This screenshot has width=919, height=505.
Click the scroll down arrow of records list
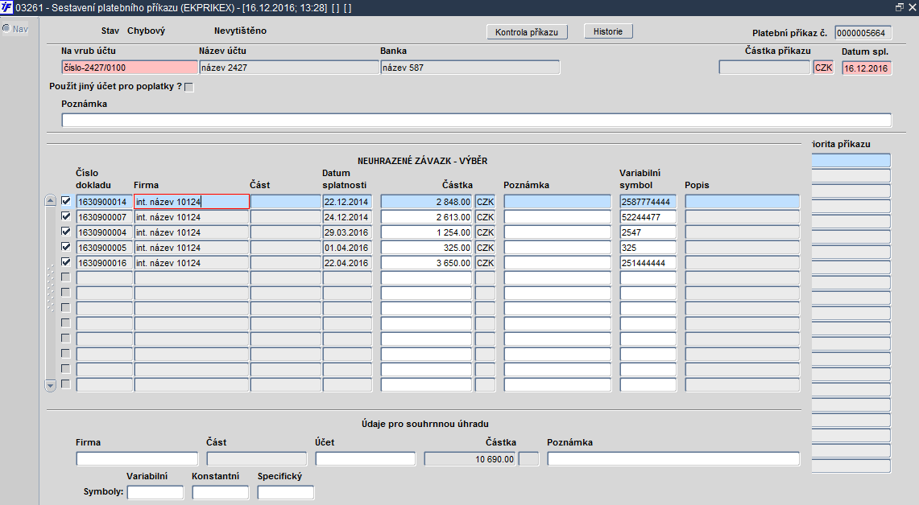click(x=51, y=385)
